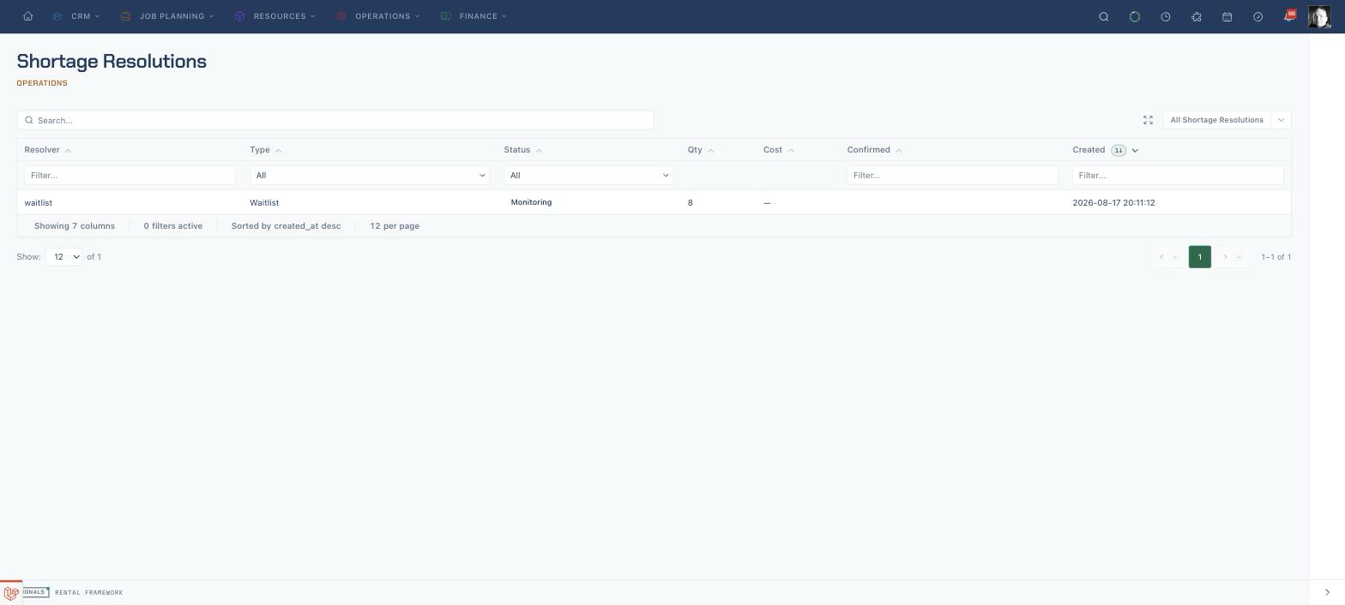Focus the Resolver filter field
Screen dimensions: 1345x605
click(130, 176)
